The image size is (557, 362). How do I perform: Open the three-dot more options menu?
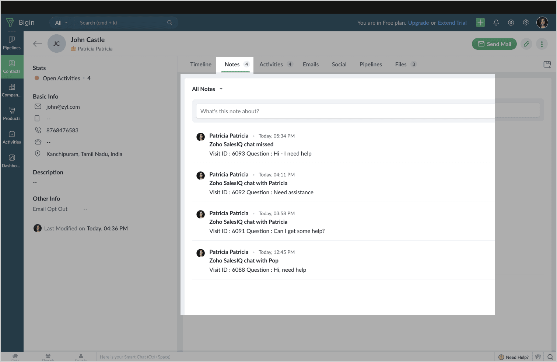click(x=542, y=44)
